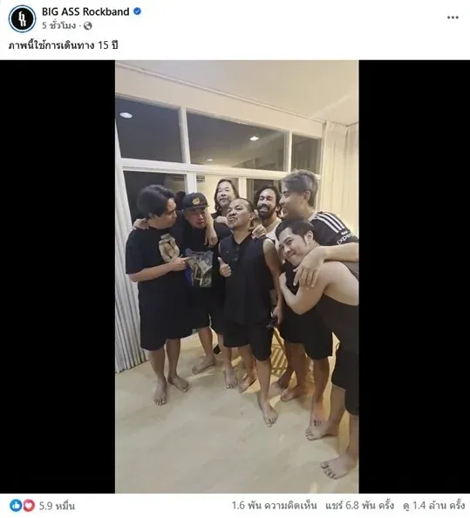This screenshot has width=470, height=518.
Task: Click the BIG ASS Rockband page name
Action: click(85, 11)
